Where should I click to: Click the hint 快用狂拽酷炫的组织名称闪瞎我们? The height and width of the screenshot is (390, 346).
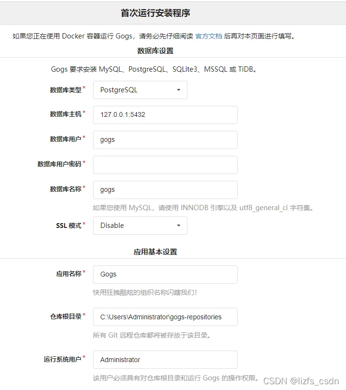tap(145, 292)
